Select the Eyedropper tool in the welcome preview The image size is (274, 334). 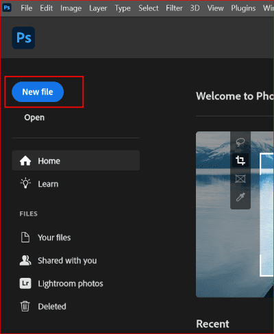pos(240,197)
